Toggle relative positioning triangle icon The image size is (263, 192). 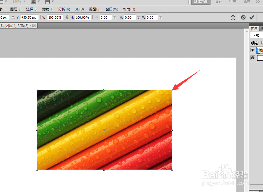pos(13,17)
